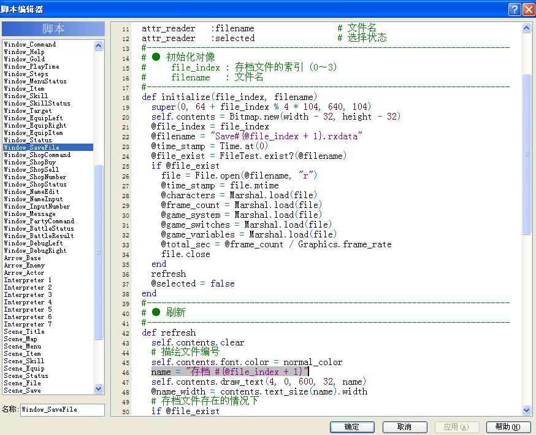
Task: Click the script list scrollbar thumb
Action: 99,252
